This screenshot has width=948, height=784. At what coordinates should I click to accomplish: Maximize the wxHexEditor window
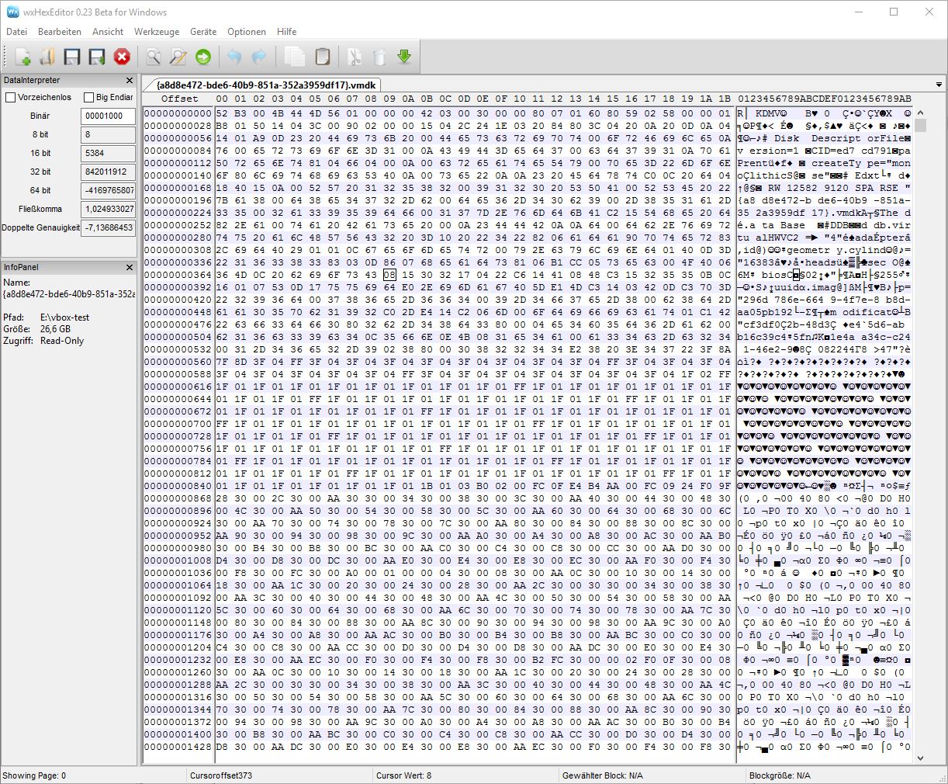click(894, 12)
